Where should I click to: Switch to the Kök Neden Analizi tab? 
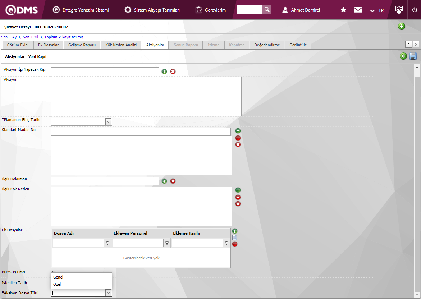[x=121, y=45]
